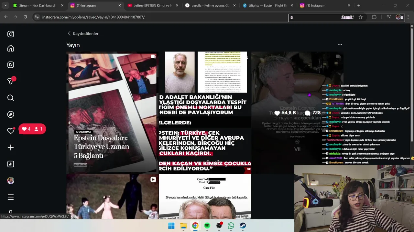Open the notification bubble showing 4 likes
The height and width of the screenshot is (232, 414).
[32, 129]
